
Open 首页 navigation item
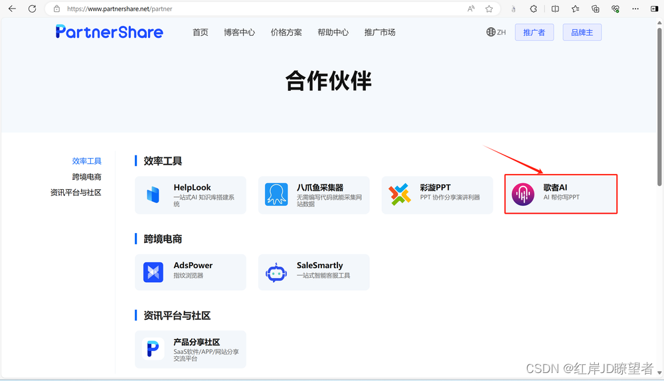click(201, 32)
